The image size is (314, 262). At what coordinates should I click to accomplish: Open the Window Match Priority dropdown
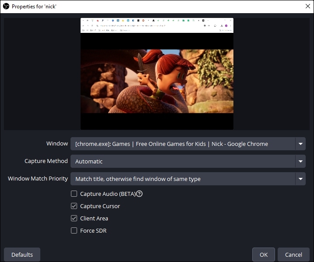point(188,179)
